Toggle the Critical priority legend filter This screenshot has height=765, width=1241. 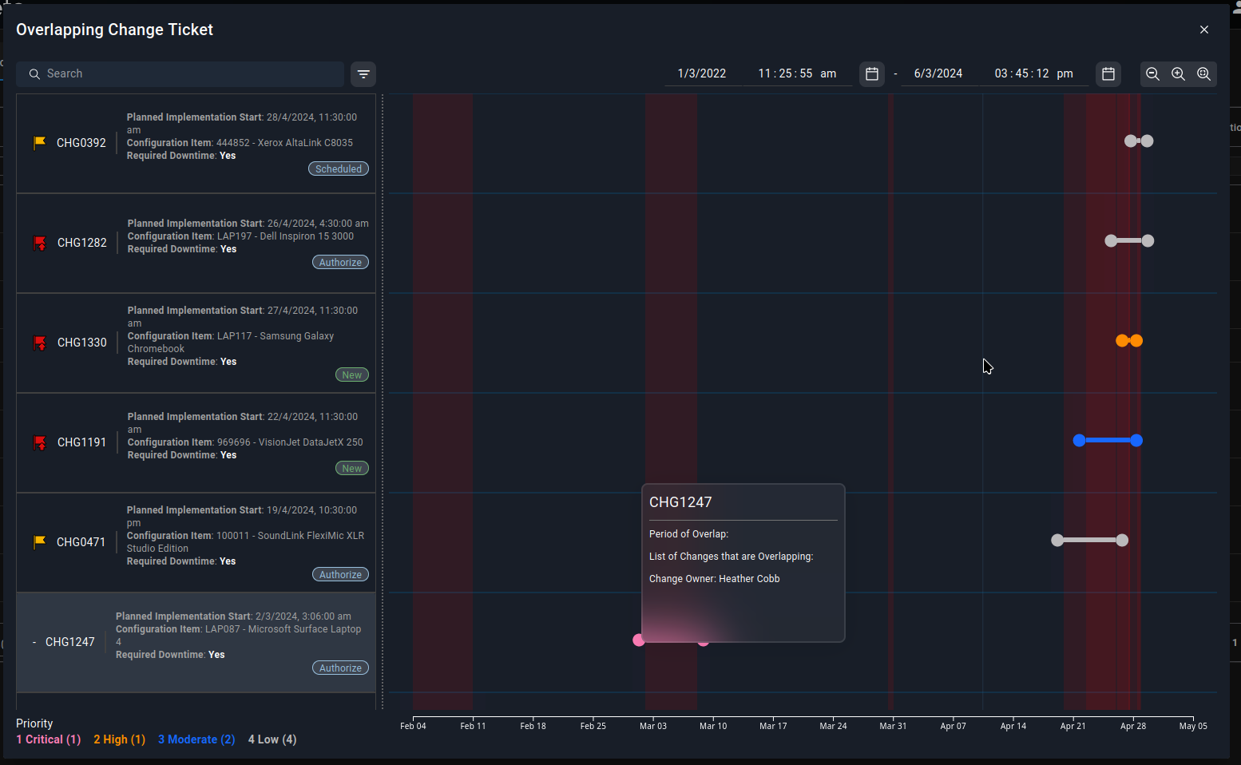point(49,739)
